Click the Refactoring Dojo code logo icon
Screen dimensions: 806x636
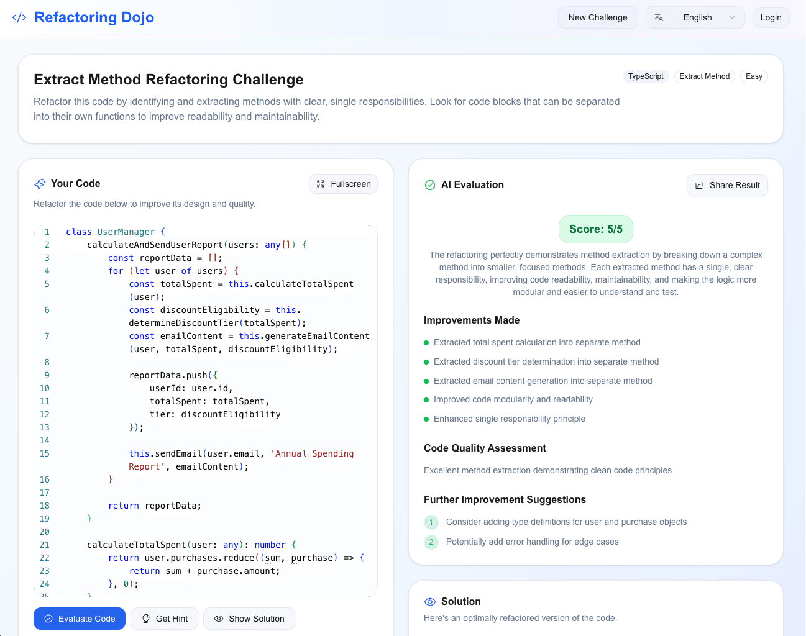19,17
